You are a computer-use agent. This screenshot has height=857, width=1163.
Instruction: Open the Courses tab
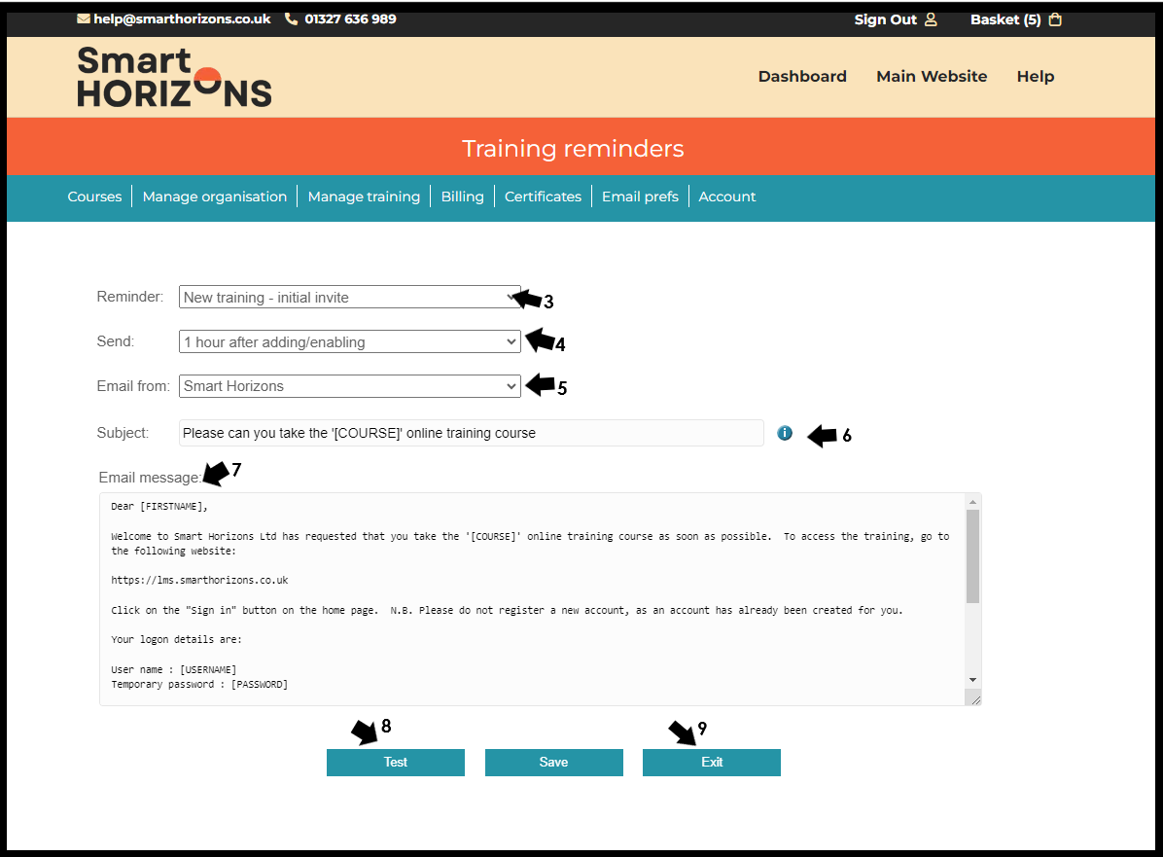click(x=94, y=196)
